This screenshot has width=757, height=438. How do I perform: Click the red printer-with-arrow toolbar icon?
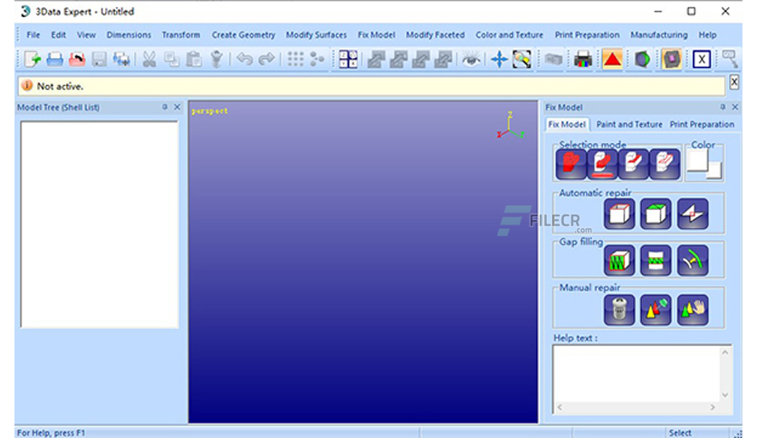tap(77, 60)
